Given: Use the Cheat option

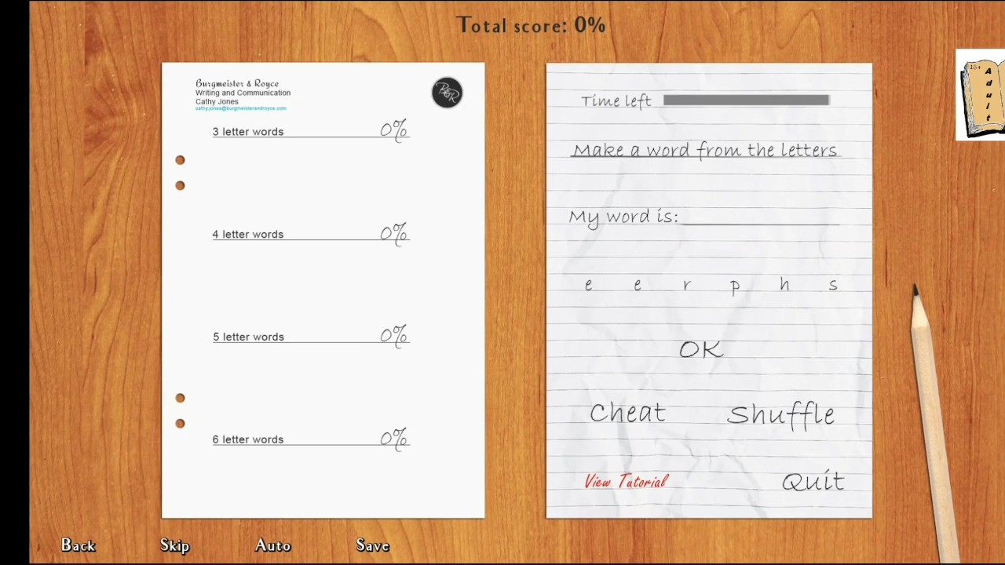Looking at the screenshot, I should 627,413.
